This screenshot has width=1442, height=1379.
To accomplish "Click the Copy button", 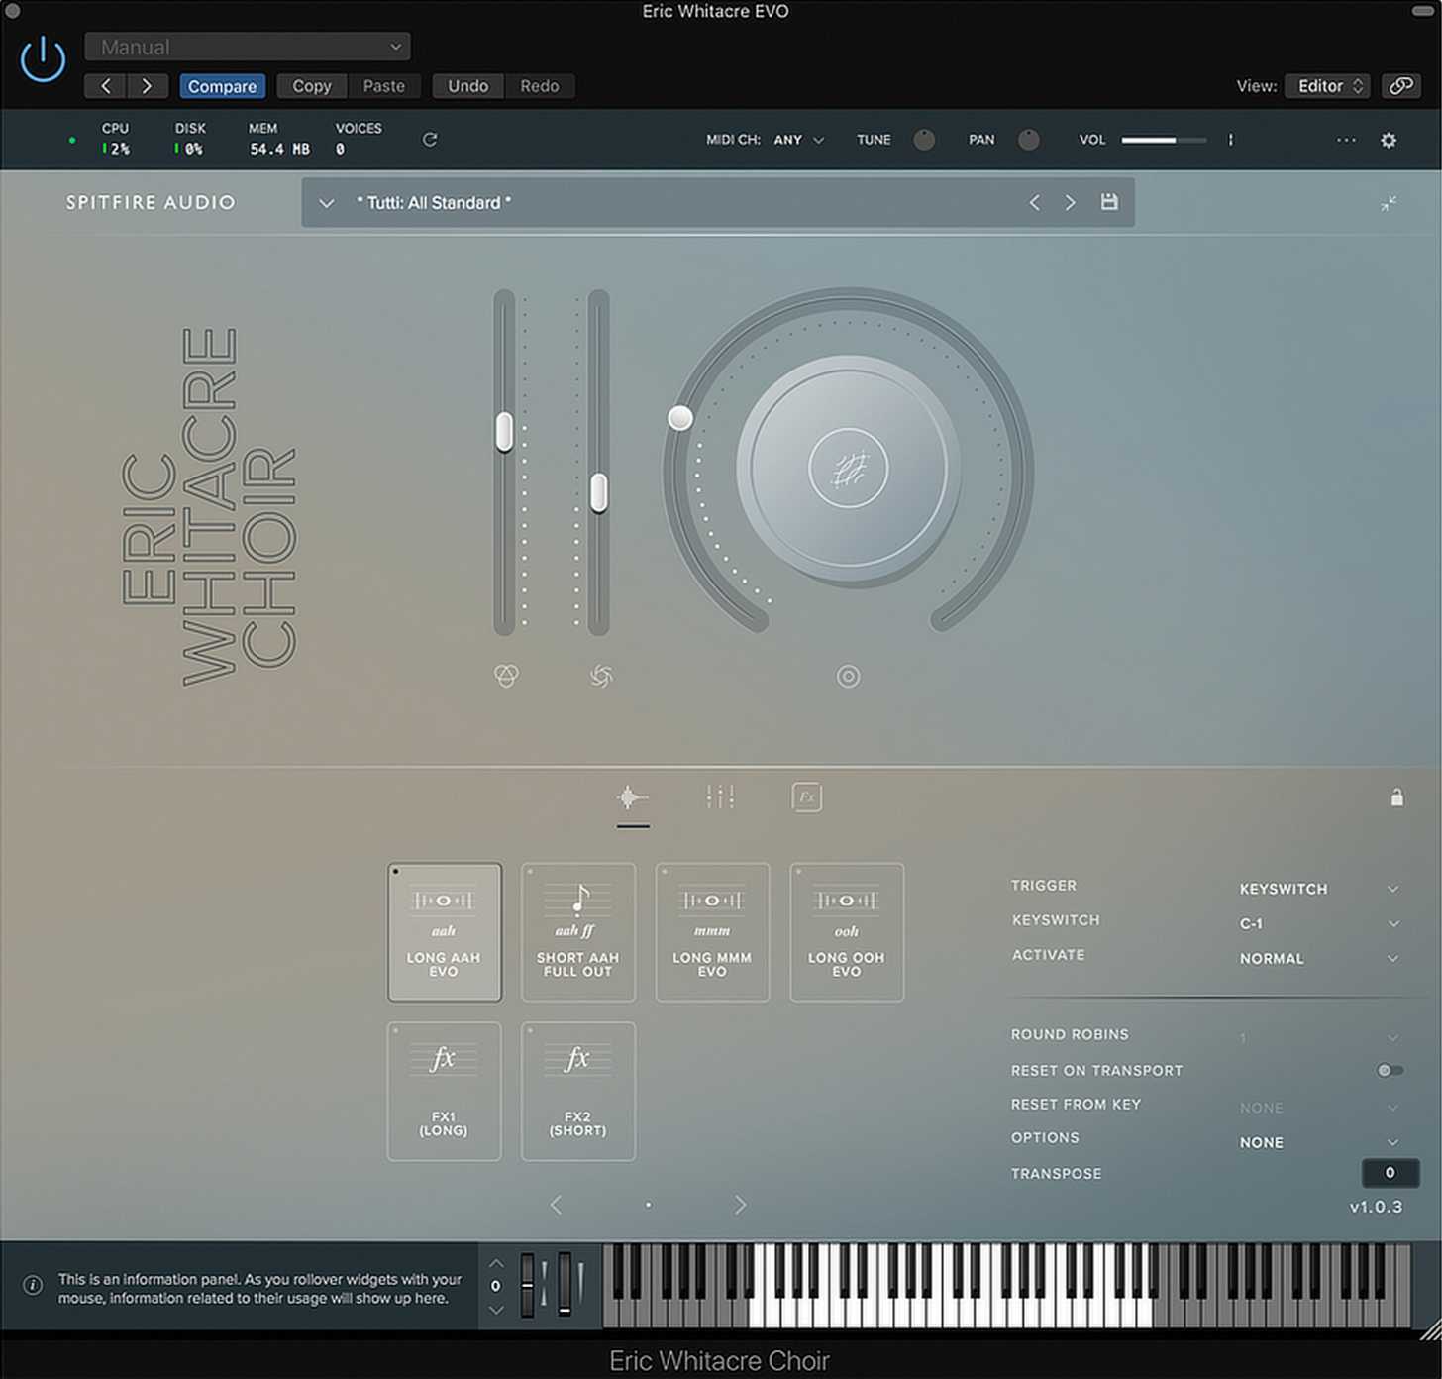I will (x=312, y=86).
